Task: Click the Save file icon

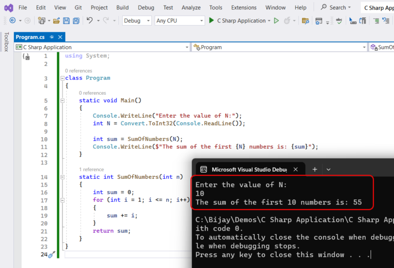Action: [66, 20]
